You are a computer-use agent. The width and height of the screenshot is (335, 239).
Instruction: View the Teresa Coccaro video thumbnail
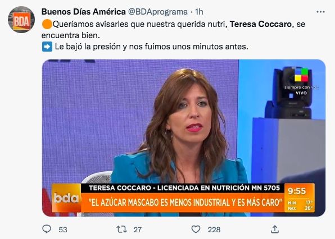click(184, 137)
